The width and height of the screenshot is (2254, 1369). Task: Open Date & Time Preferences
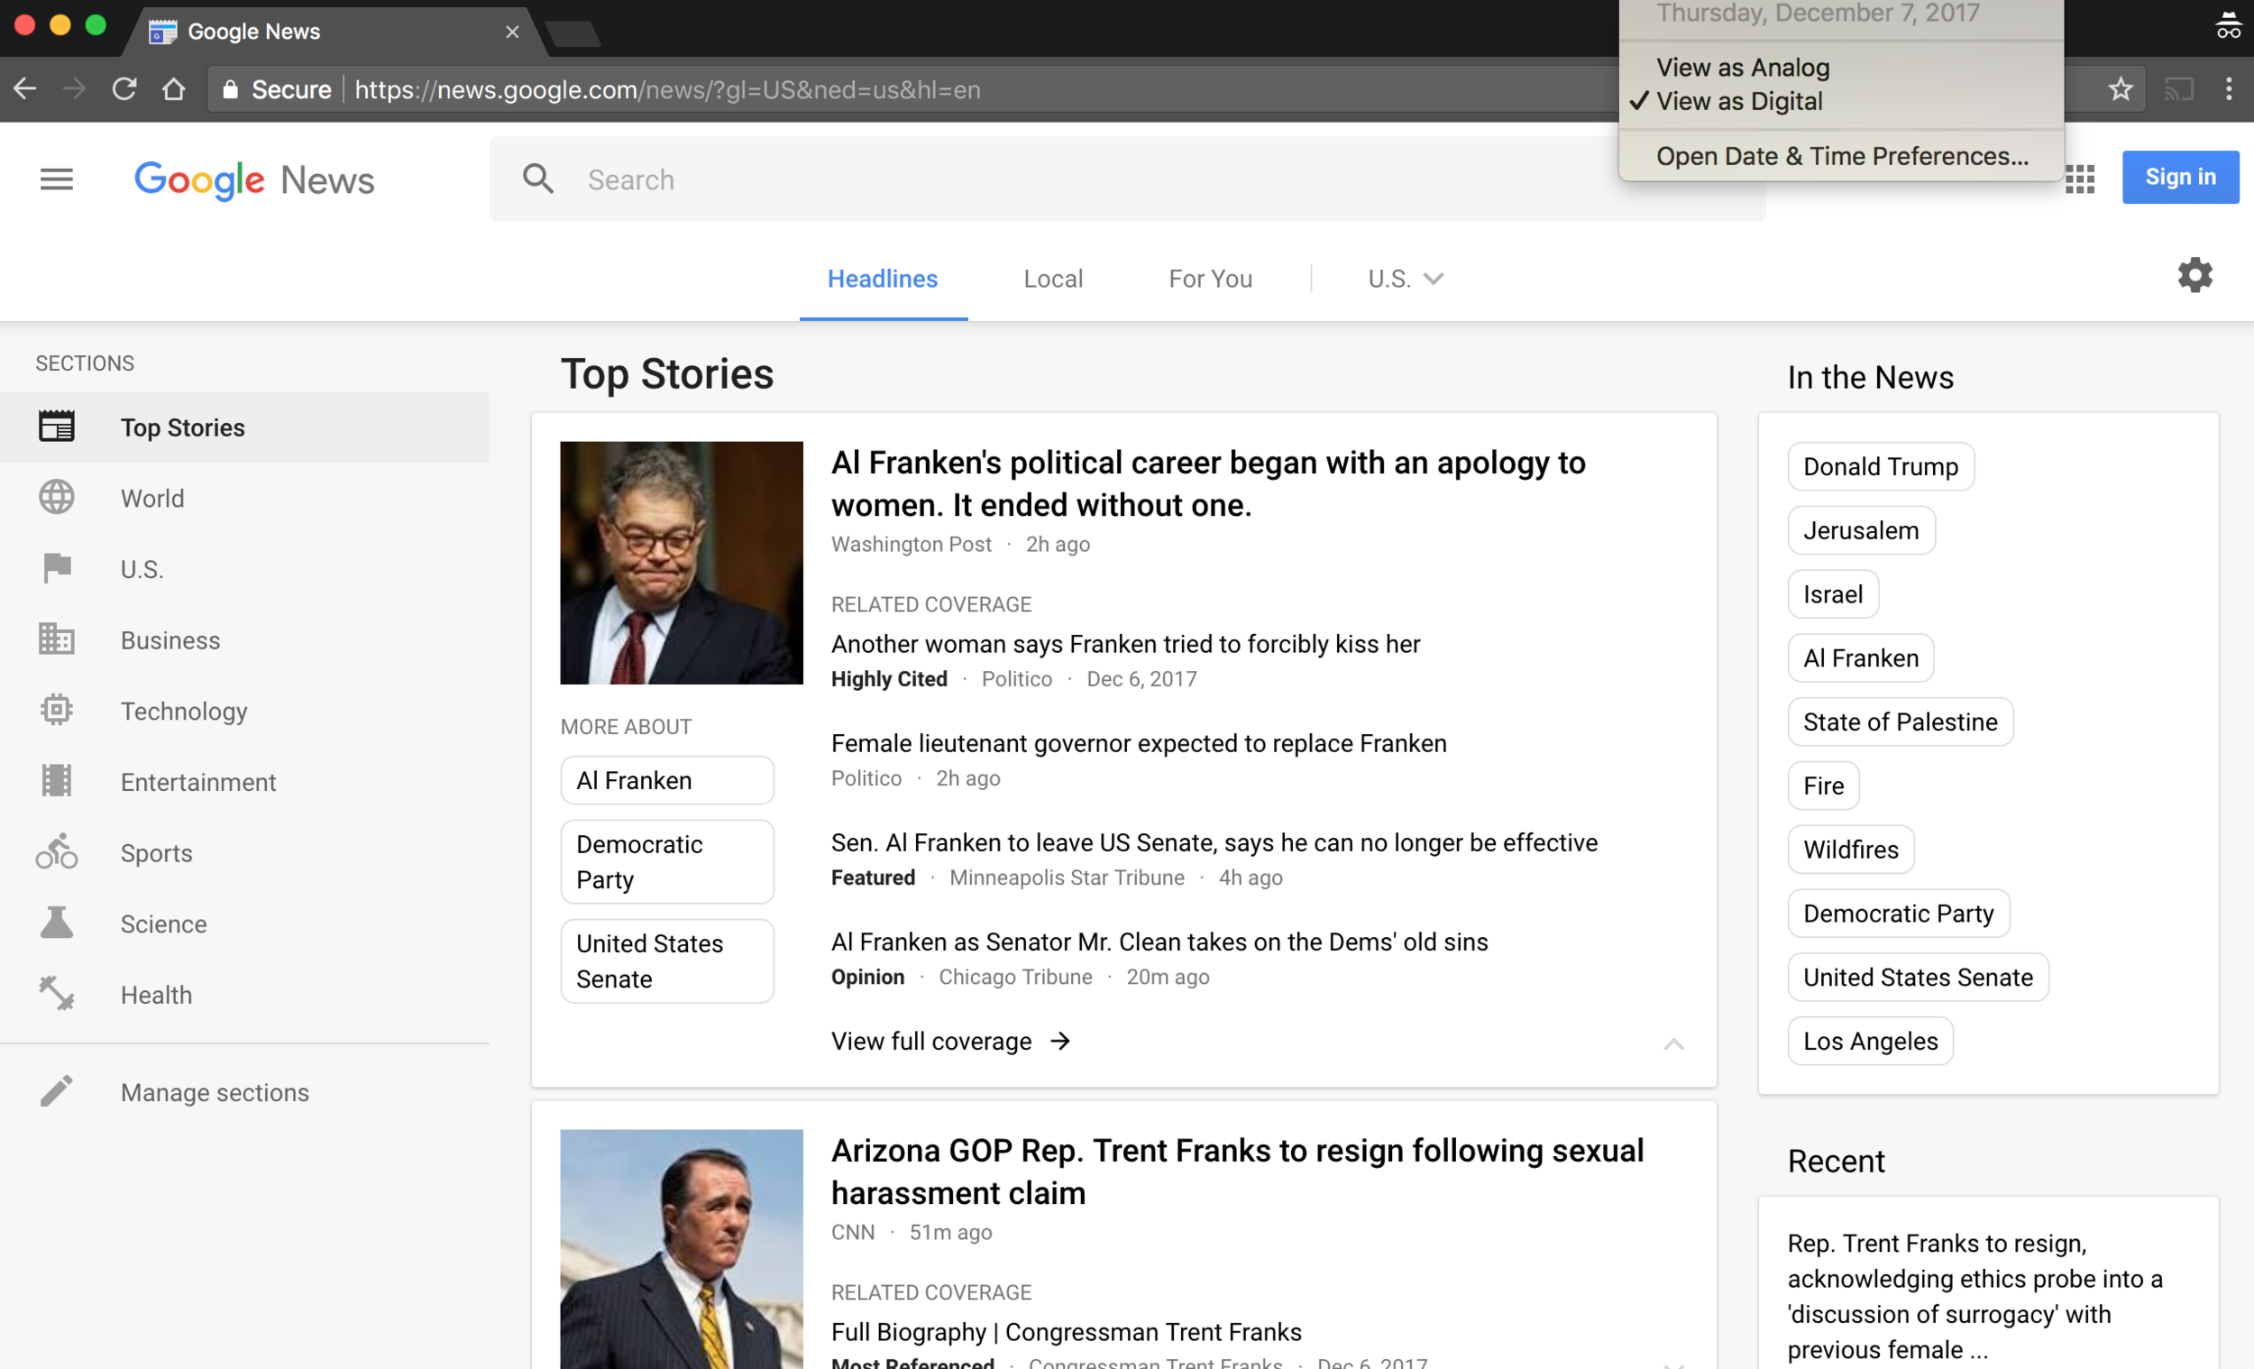pyautogui.click(x=1842, y=157)
